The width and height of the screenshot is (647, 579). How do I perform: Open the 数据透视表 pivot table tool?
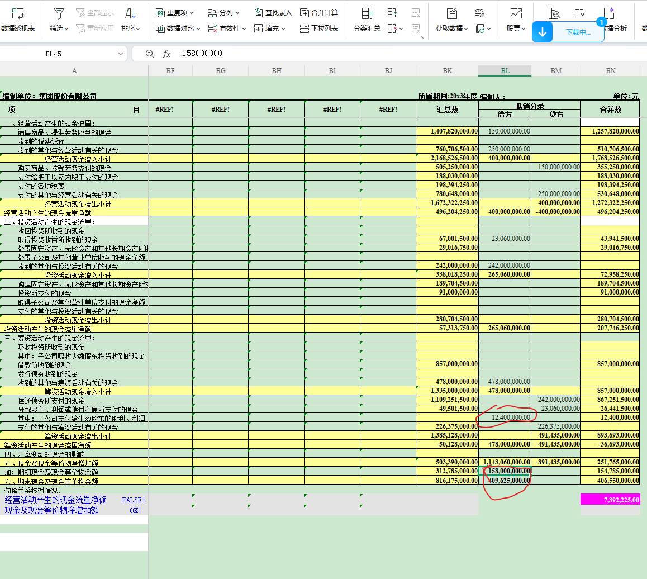(17, 19)
